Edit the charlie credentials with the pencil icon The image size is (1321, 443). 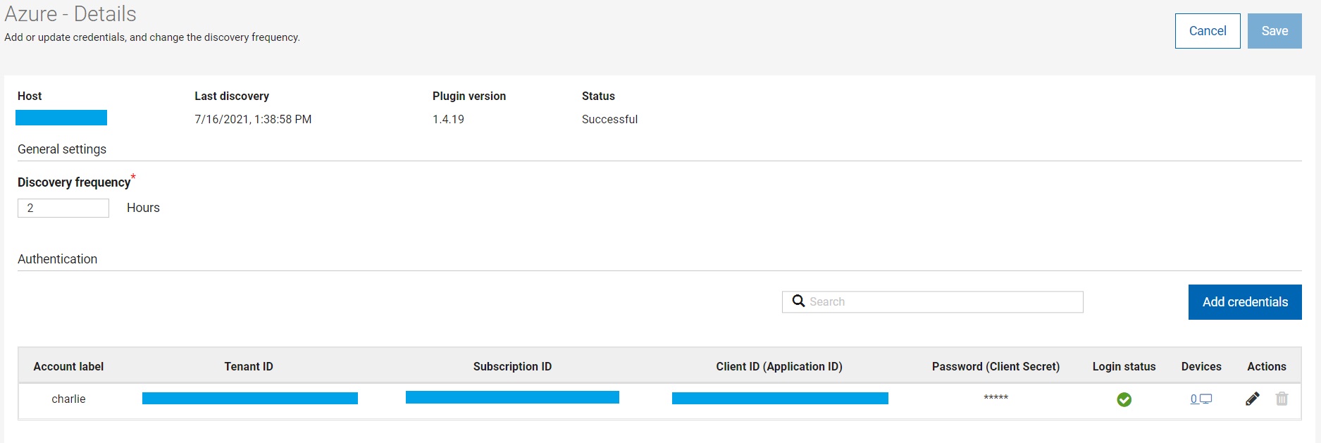click(x=1252, y=399)
